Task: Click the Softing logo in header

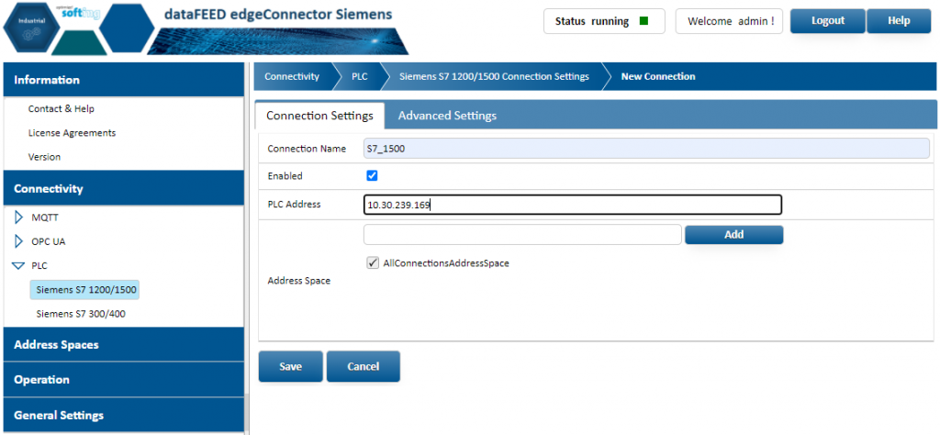Action: (79, 15)
